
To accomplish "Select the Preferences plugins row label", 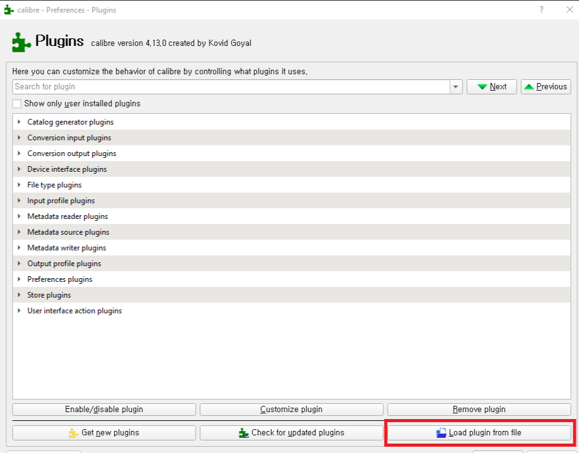I will [60, 279].
